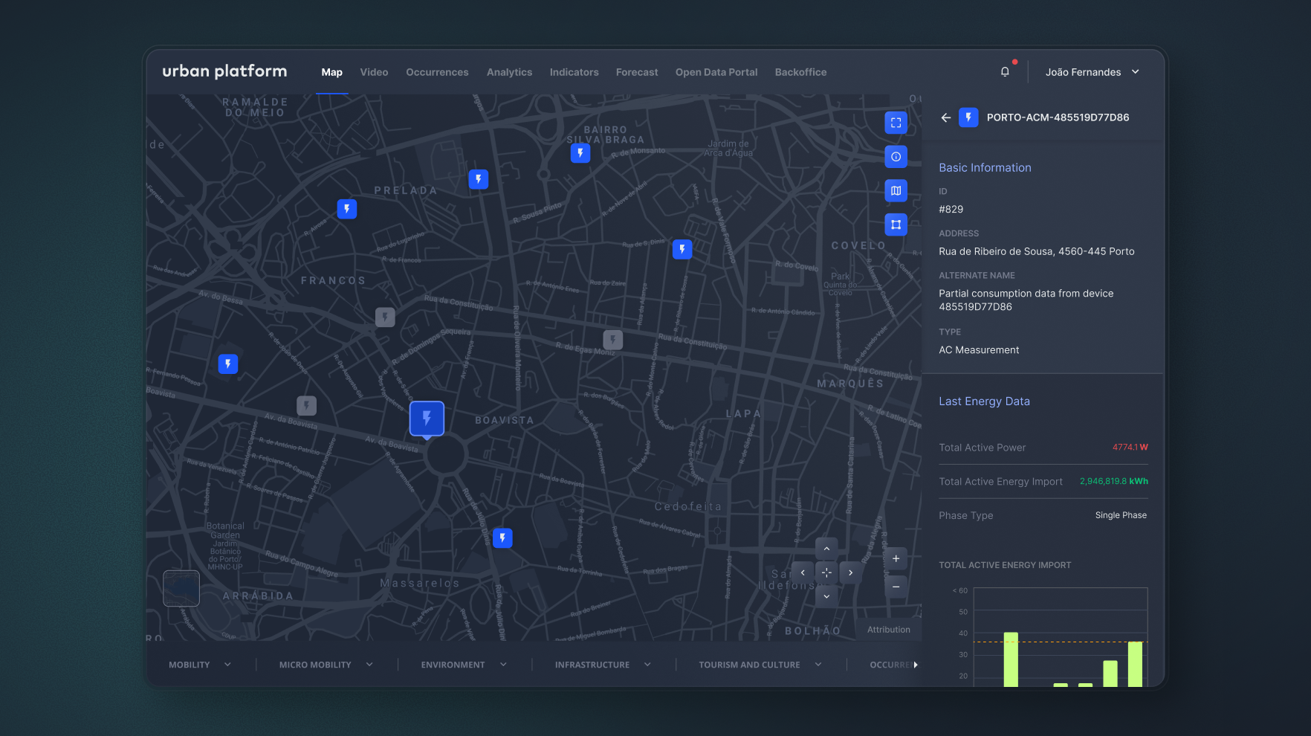Recenter the map with crosshair button

826,572
